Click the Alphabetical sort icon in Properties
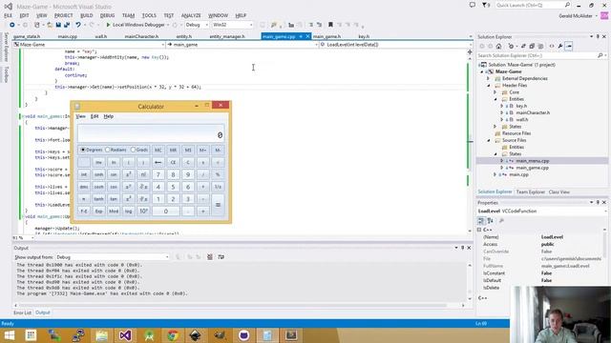Screen dimensions: 611x343 tap(490, 220)
